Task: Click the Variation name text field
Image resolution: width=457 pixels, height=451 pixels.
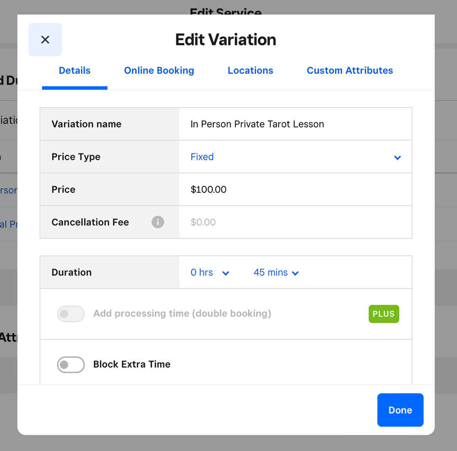Action: pyautogui.click(x=295, y=124)
